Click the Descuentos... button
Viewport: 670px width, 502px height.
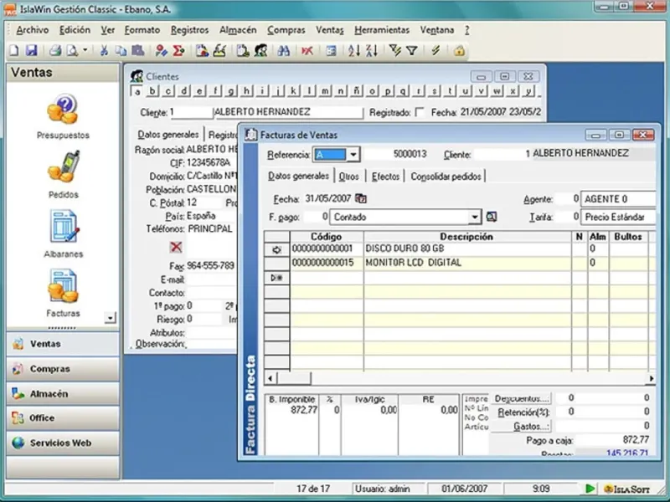(x=521, y=398)
